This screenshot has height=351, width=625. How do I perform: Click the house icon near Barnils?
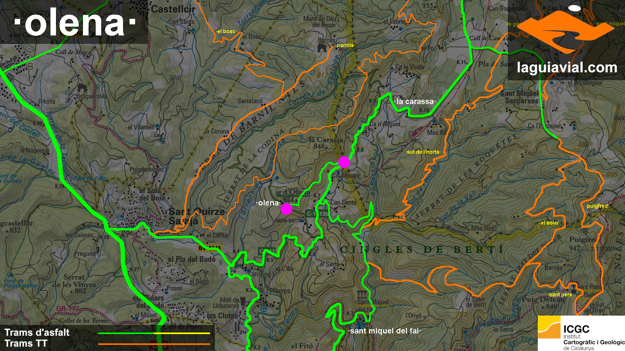(x=322, y=48)
